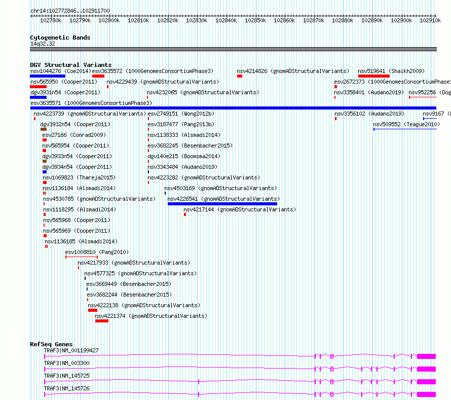Open esv3635571 1000Genomes label
This screenshot has width=451, height=400.
tap(91, 103)
